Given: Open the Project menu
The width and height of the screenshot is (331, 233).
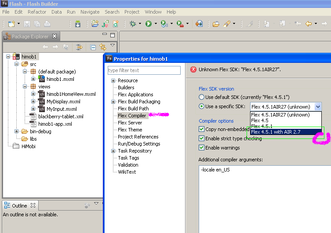Looking at the screenshot, I should [x=132, y=12].
